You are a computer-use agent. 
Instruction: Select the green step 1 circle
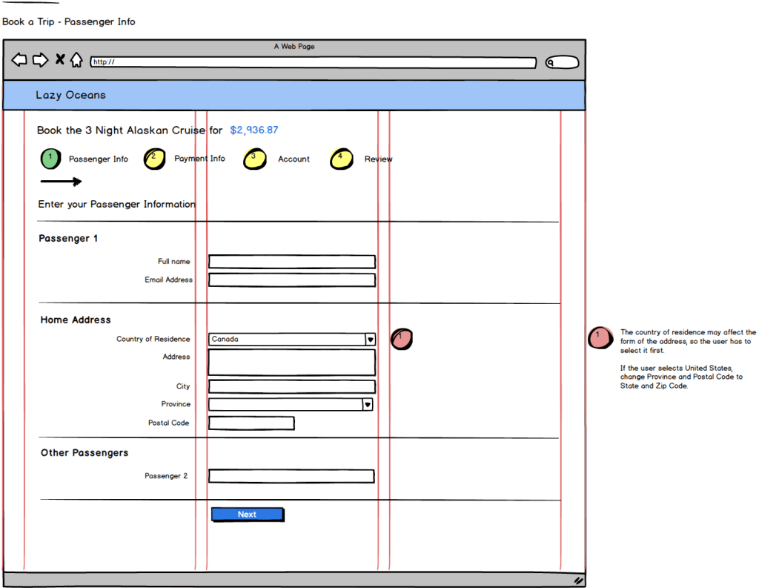[x=50, y=159]
